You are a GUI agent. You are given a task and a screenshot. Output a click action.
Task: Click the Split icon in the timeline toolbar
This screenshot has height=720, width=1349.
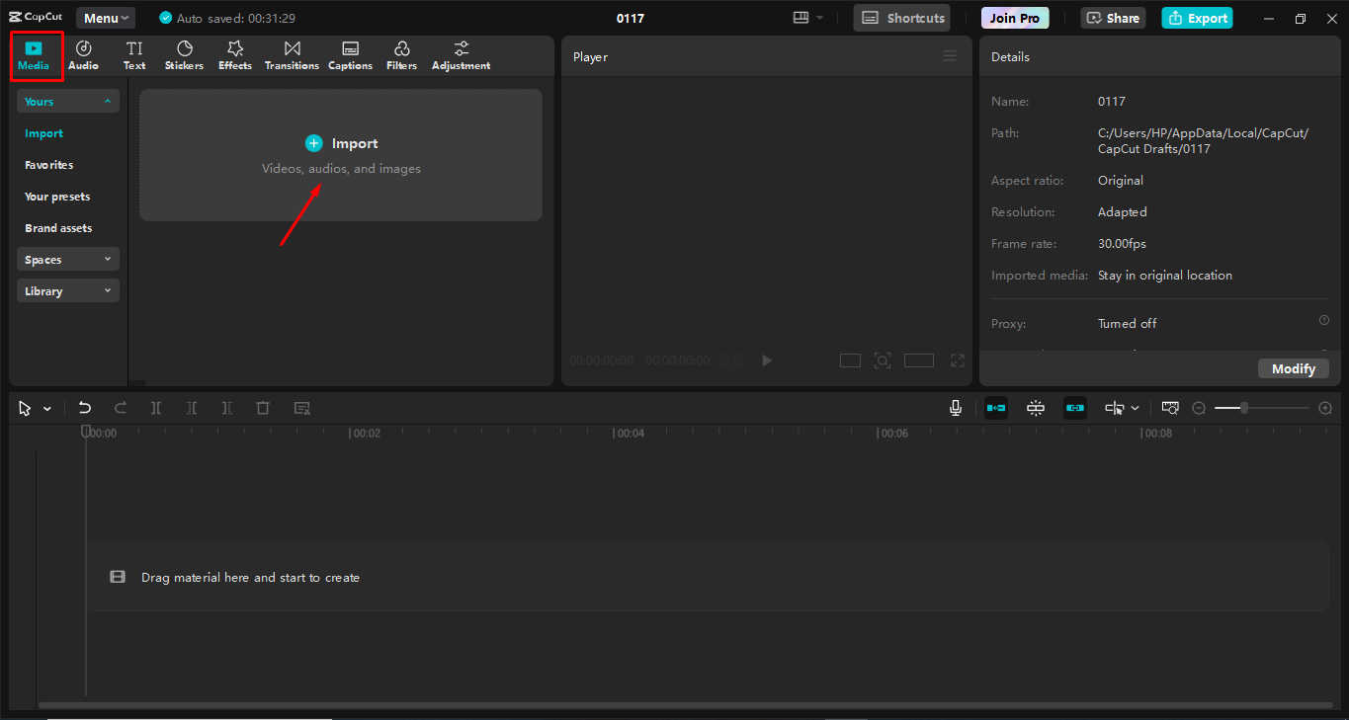156,407
